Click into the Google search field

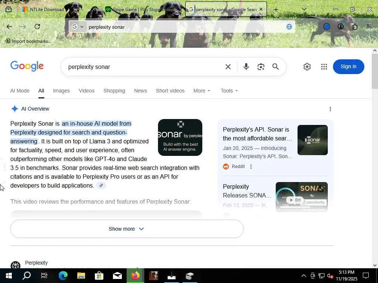click(145, 67)
